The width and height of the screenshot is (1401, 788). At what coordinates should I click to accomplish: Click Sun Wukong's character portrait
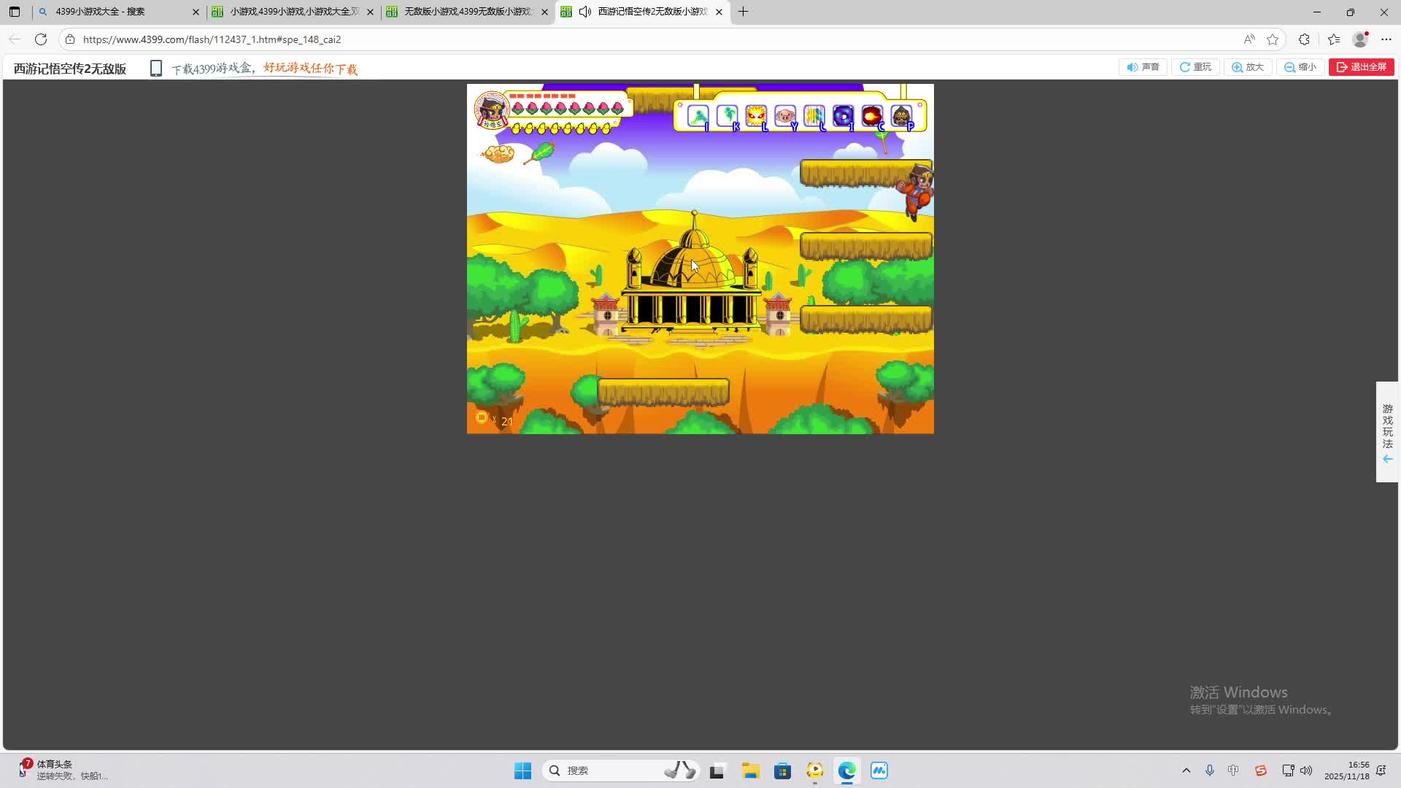tap(491, 109)
